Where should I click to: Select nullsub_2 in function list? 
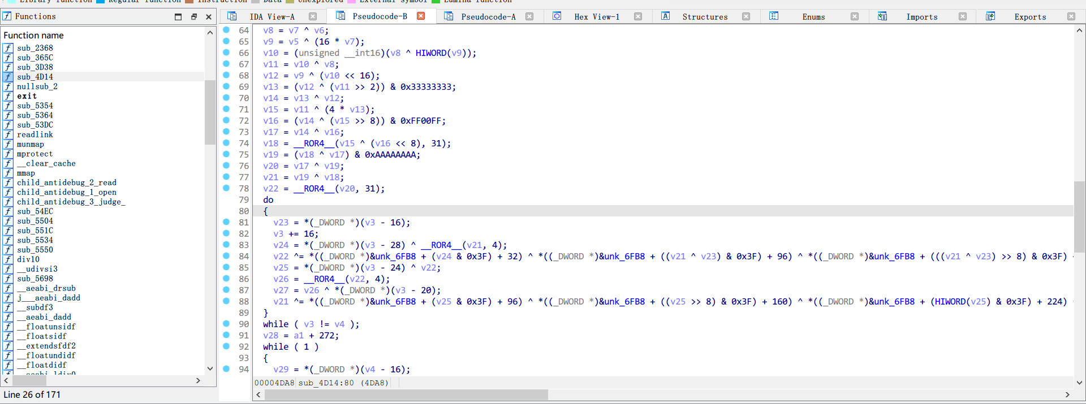(37, 86)
